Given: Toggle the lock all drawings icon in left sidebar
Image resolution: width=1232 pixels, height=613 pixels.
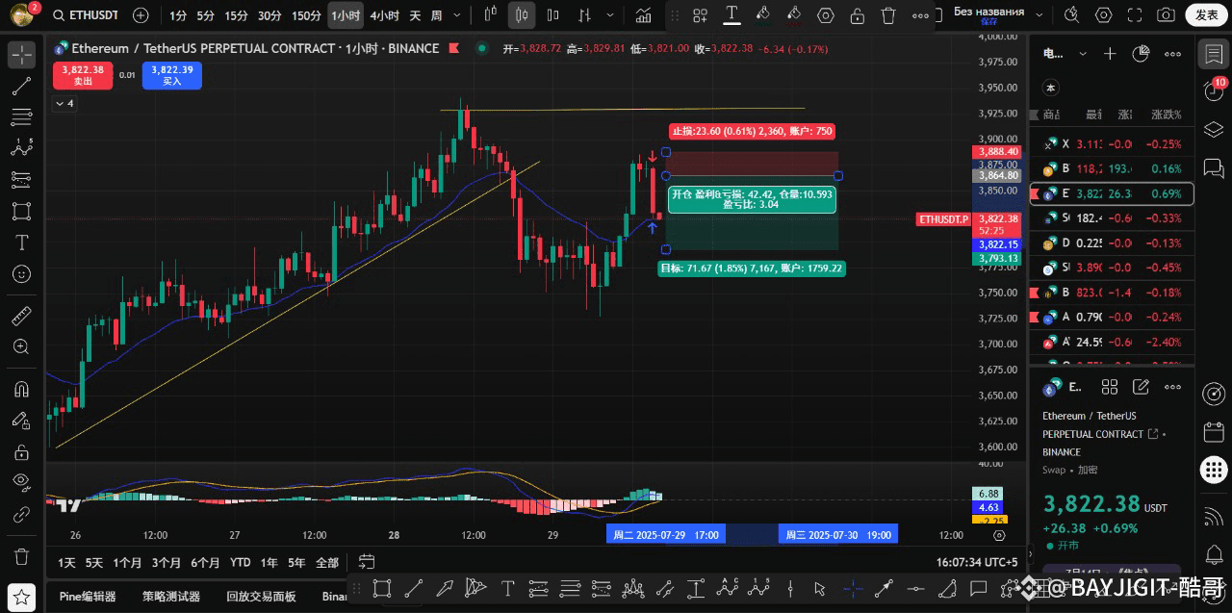Looking at the screenshot, I should pos(21,451).
